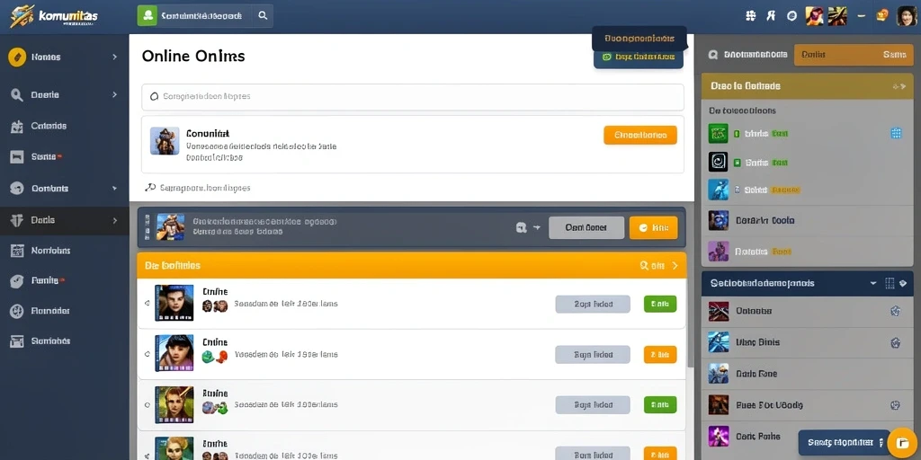Image resolution: width=921 pixels, height=460 pixels.
Task: Select the radio circle beside the third list avatar
Action: (x=147, y=405)
